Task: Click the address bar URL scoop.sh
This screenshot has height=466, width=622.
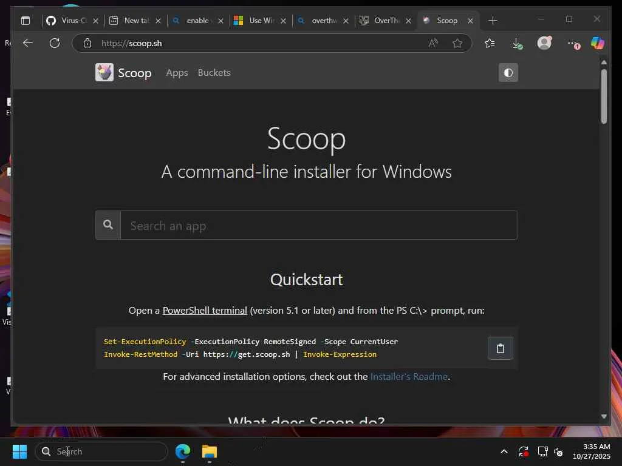Action: (132, 43)
